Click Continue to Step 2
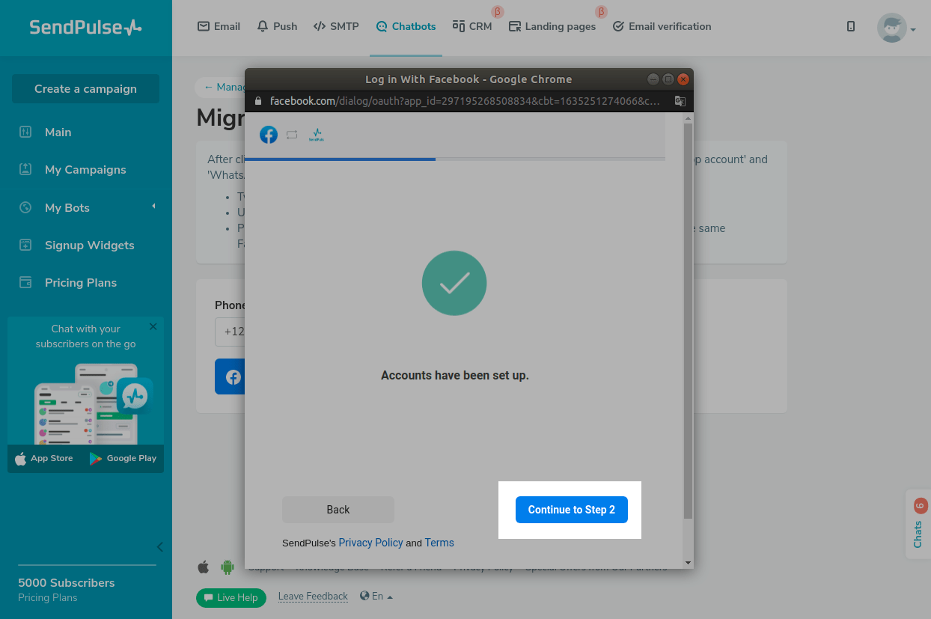 click(x=572, y=510)
